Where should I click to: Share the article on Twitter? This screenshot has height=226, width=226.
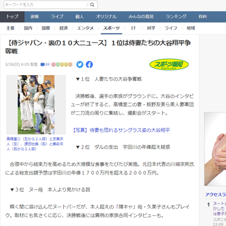tap(80, 64)
